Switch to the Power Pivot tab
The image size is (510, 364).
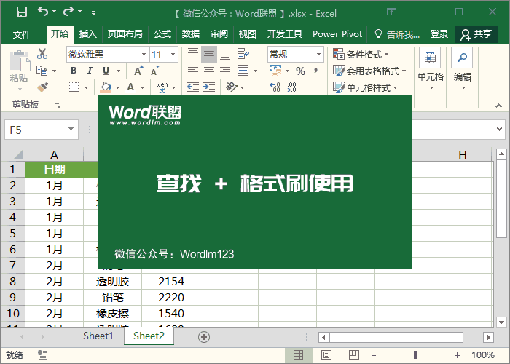337,34
